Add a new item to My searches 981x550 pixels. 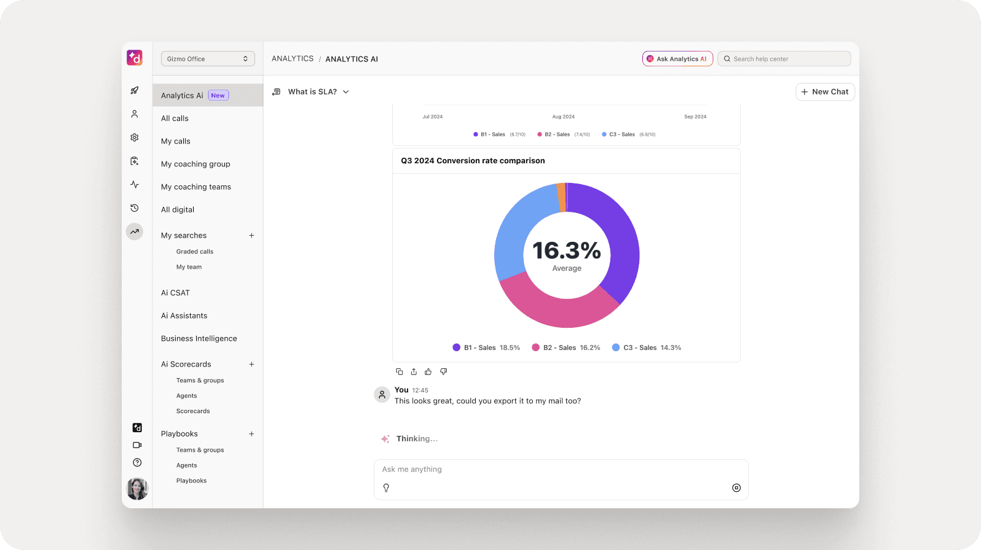pos(251,236)
